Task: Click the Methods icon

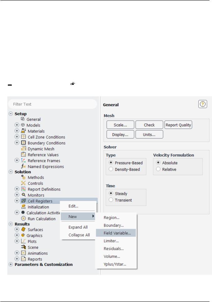Action: point(23,177)
